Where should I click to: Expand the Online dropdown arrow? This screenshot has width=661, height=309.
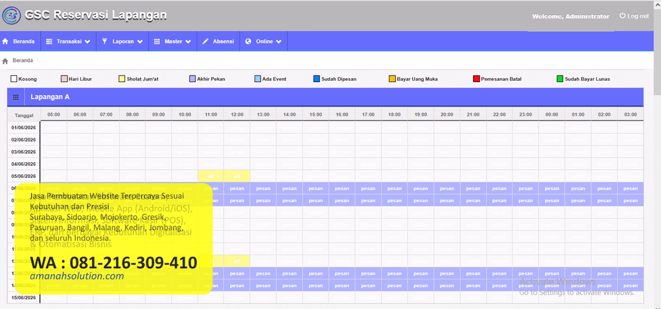coord(279,41)
